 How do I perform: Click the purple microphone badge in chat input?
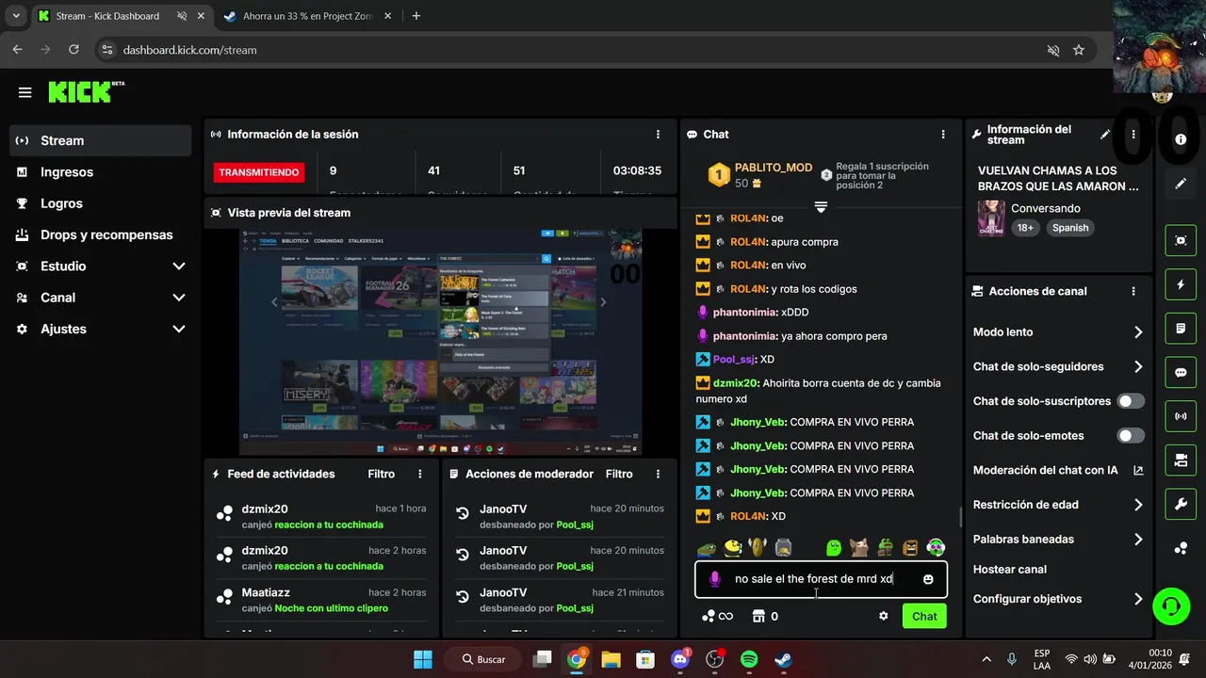715,579
